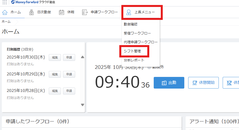The width and height of the screenshot is (239, 130).
Task: Click the 日次勤怠 clock icon
Action: (x=32, y=12)
